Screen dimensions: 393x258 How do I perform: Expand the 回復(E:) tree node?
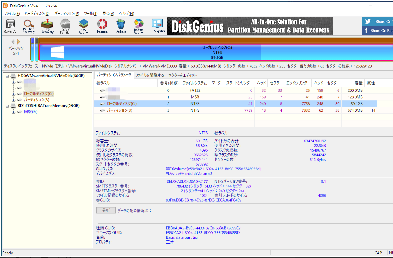[14, 112]
